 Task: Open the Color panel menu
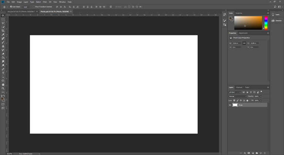coord(268,13)
